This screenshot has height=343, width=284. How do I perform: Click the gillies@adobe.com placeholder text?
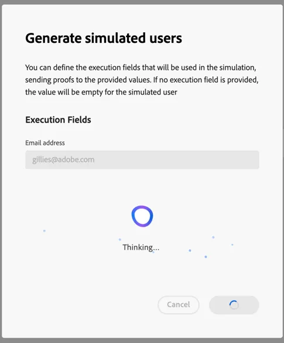click(63, 159)
